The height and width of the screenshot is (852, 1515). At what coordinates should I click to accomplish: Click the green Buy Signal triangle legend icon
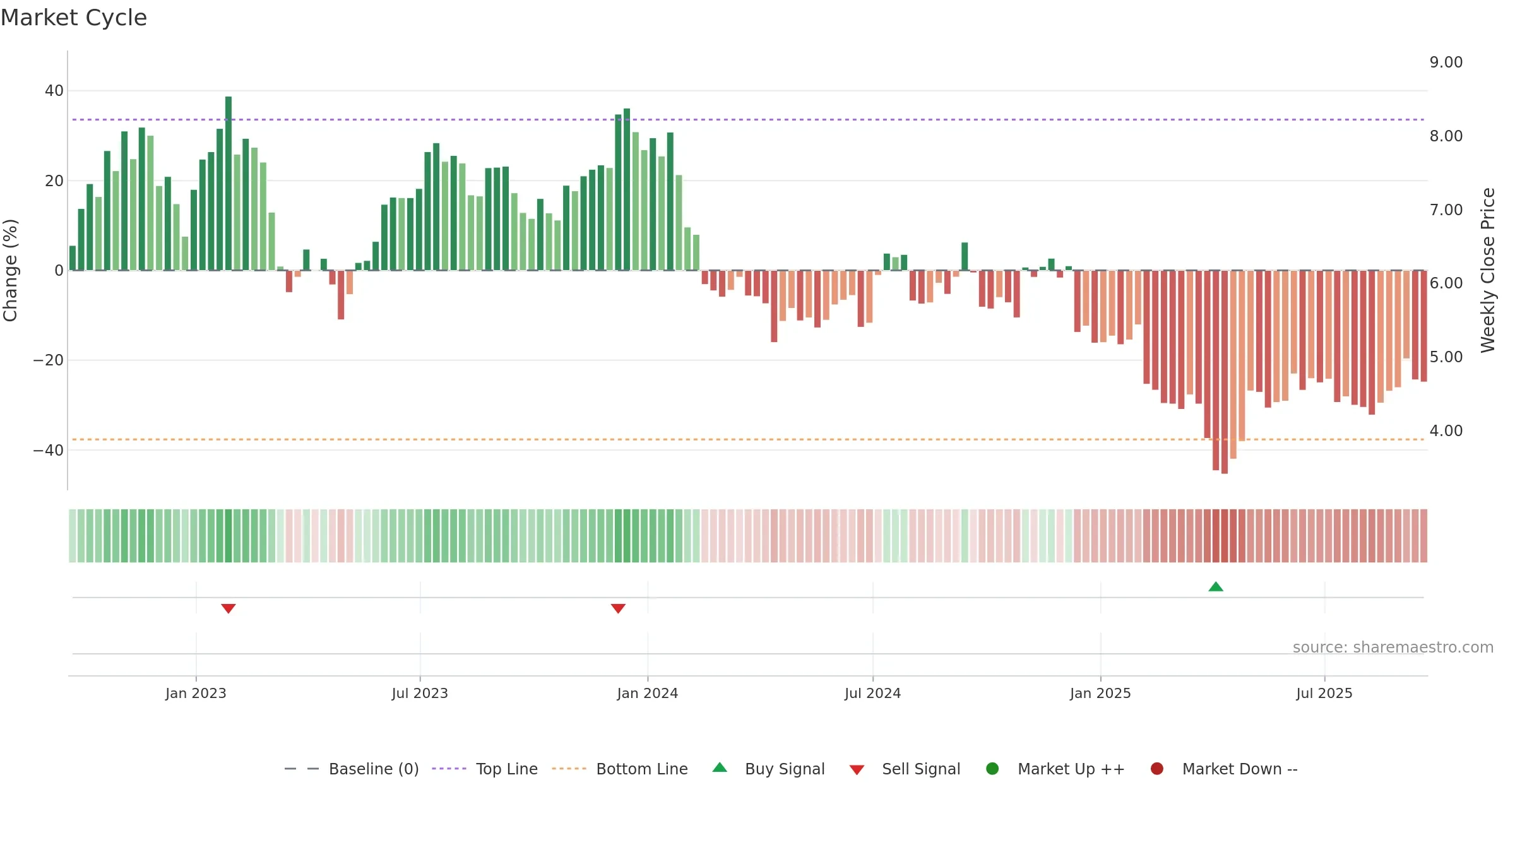click(x=720, y=767)
